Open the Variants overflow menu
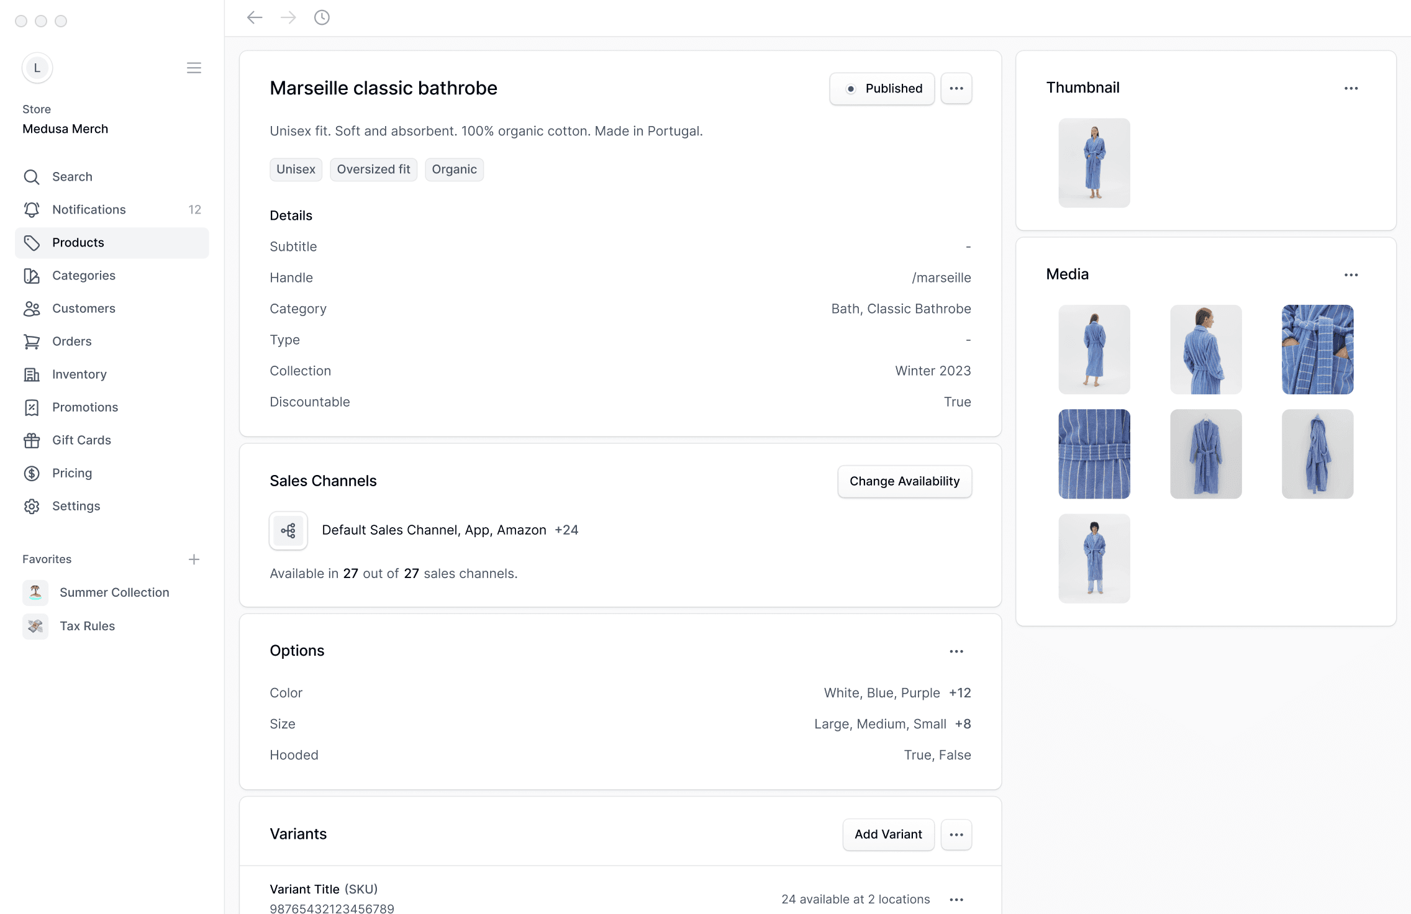 956,835
